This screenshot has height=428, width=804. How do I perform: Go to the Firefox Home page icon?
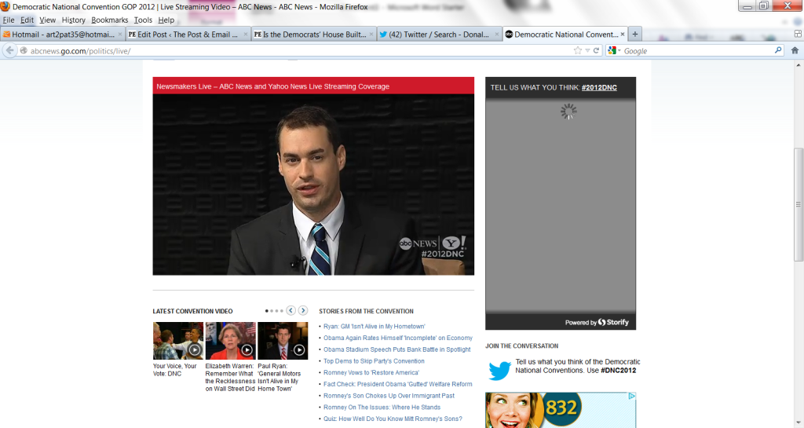(x=795, y=50)
